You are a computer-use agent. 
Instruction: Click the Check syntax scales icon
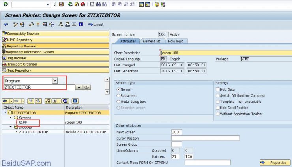(x=32, y=24)
